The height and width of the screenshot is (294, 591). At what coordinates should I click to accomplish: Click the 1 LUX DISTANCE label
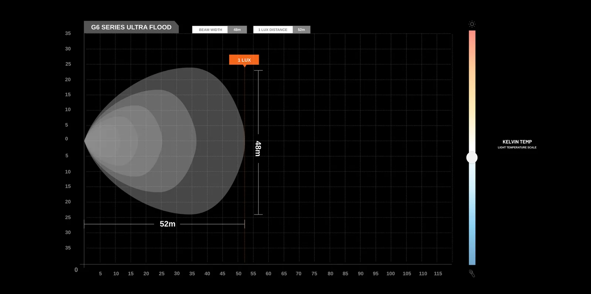pyautogui.click(x=273, y=30)
